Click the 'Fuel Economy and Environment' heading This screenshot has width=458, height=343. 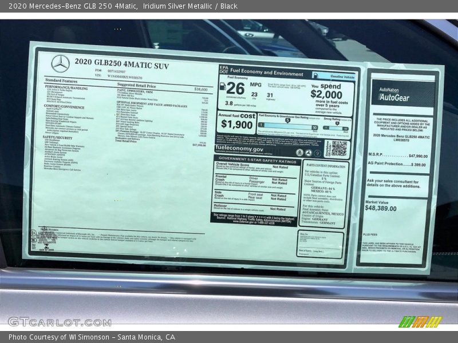267,72
